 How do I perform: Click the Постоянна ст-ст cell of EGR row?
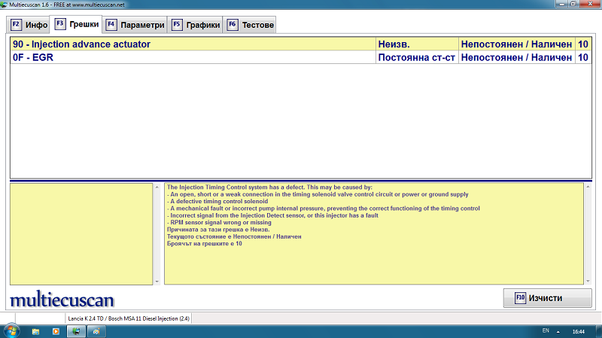417,57
